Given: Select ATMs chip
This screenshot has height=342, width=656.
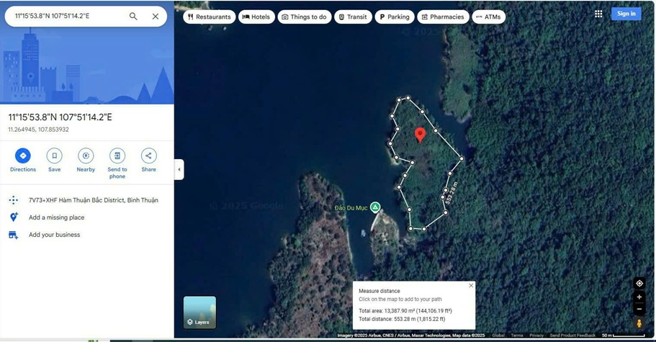Looking at the screenshot, I should pyautogui.click(x=489, y=17).
